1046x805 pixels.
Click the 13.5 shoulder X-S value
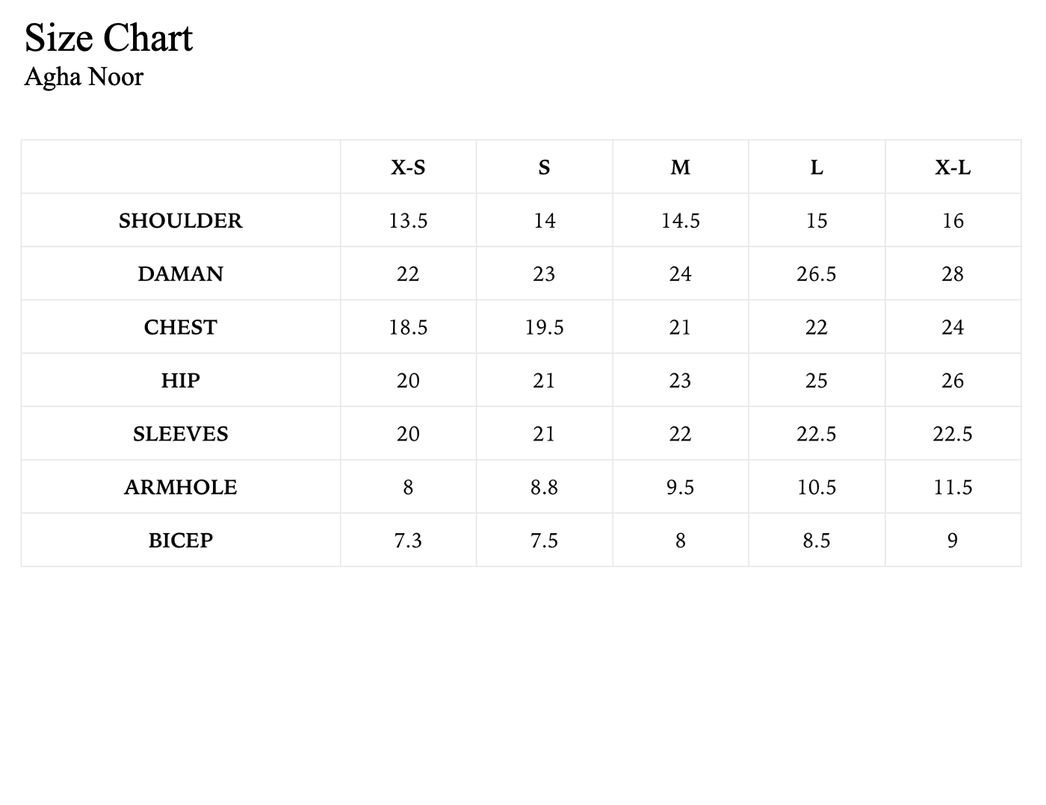pyautogui.click(x=408, y=220)
